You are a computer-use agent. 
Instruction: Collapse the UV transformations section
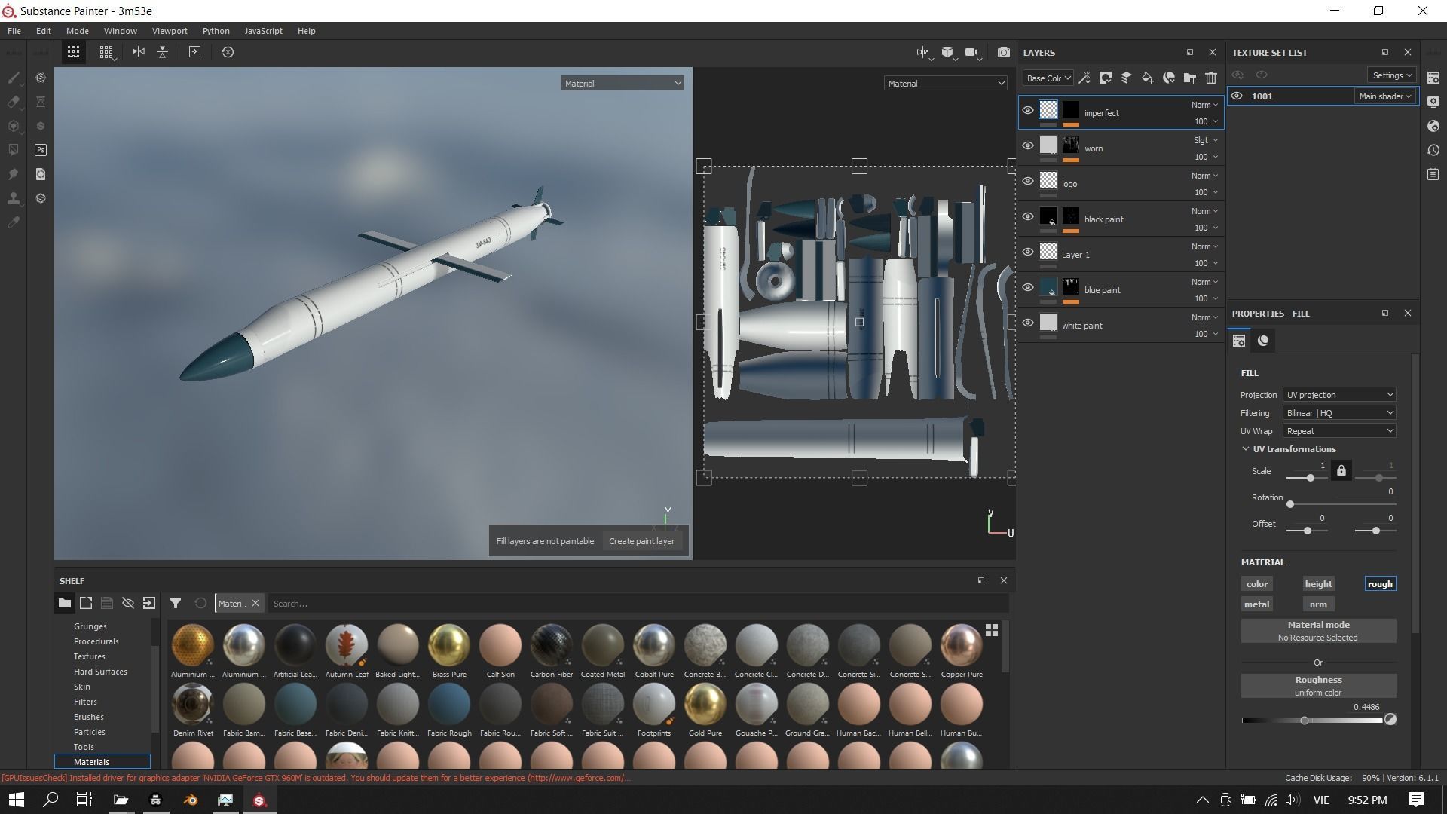coord(1246,449)
